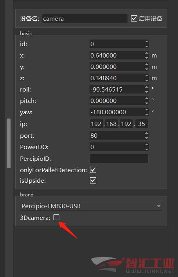Increase the y value using up arrow
The image size is (178, 277).
[x=147, y=65]
